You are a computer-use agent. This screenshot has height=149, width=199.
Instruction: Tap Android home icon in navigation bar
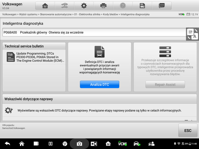22,144
